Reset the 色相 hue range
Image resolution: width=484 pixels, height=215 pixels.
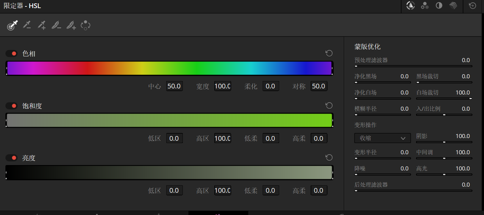[x=329, y=53]
